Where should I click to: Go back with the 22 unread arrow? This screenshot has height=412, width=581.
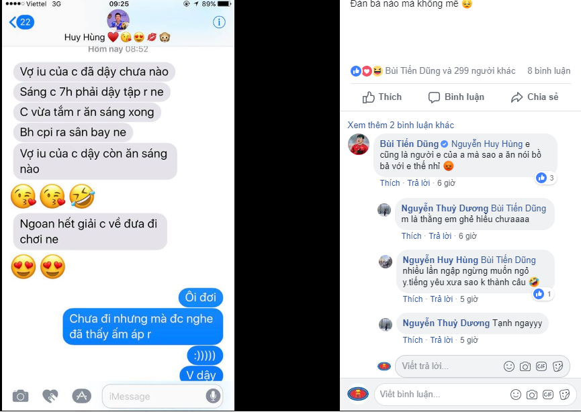click(21, 22)
